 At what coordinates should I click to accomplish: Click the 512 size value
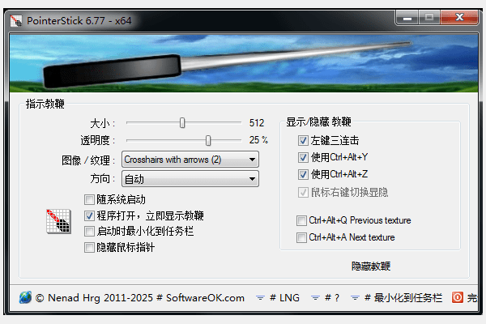(x=257, y=123)
